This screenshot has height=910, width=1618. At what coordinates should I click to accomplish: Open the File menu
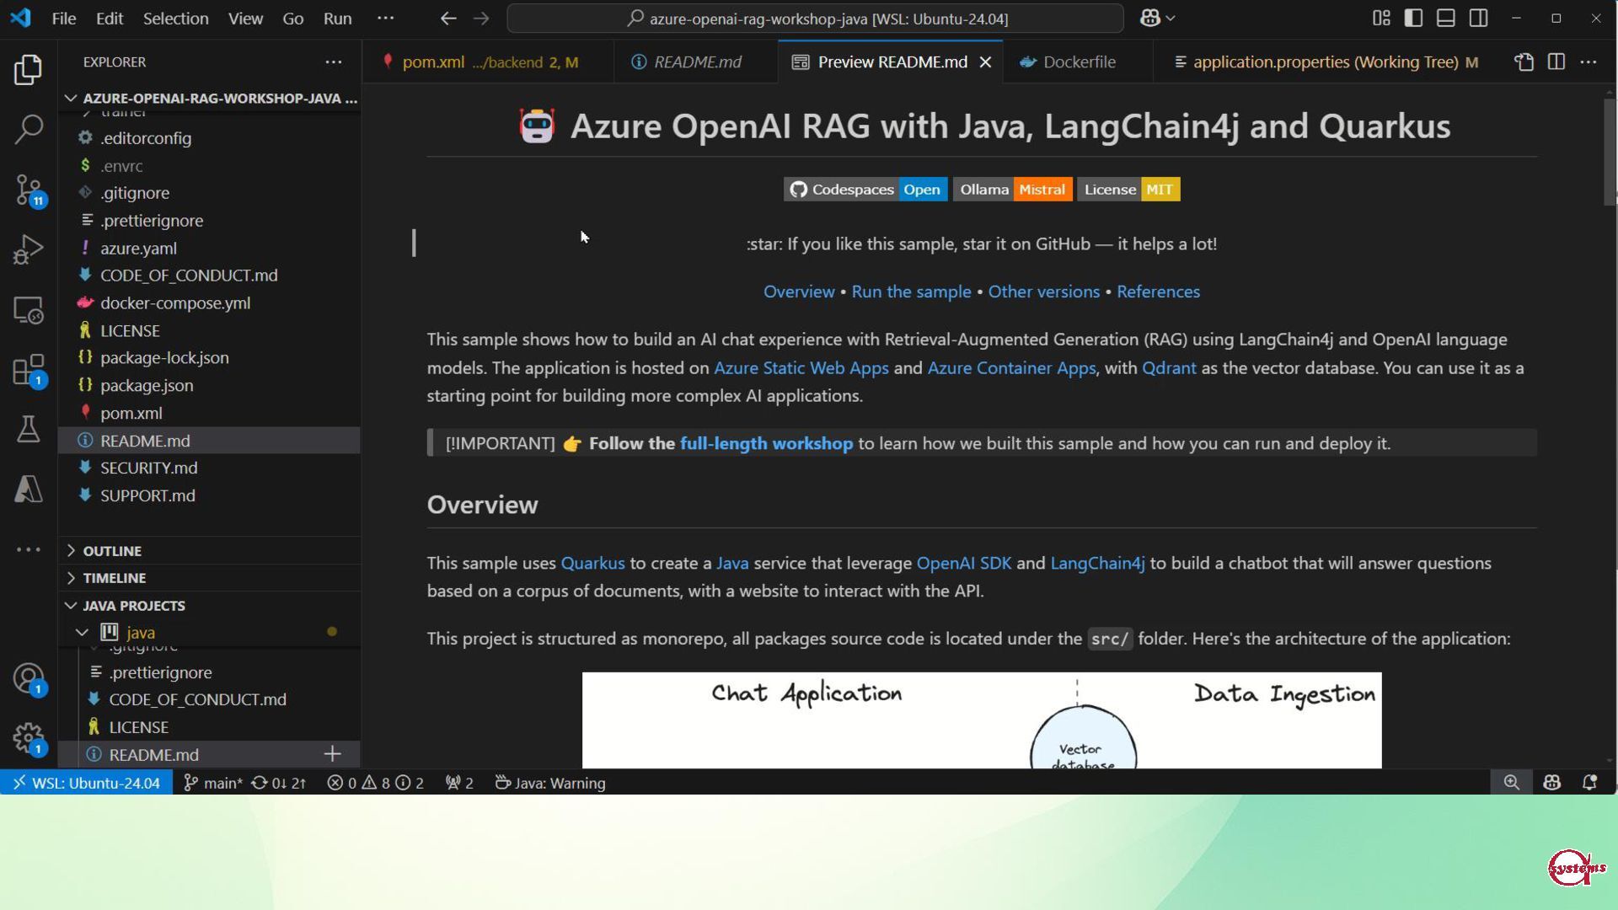point(64,19)
